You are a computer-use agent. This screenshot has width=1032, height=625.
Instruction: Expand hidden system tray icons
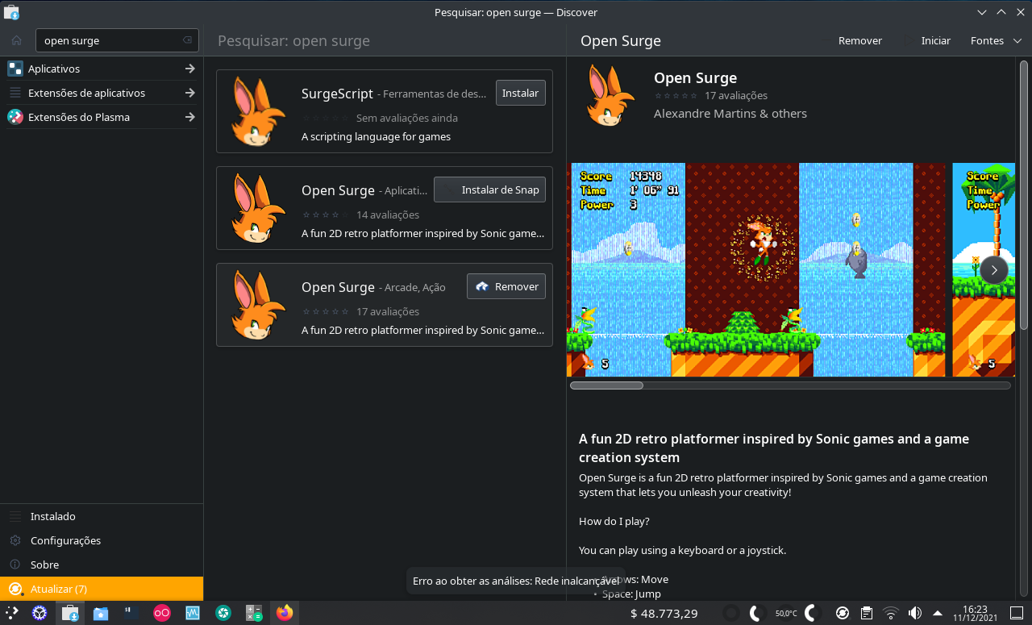[x=938, y=613]
